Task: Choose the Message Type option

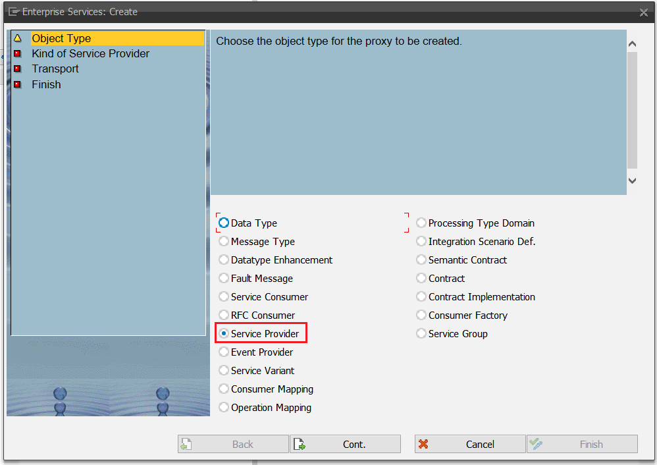Action: [224, 242]
